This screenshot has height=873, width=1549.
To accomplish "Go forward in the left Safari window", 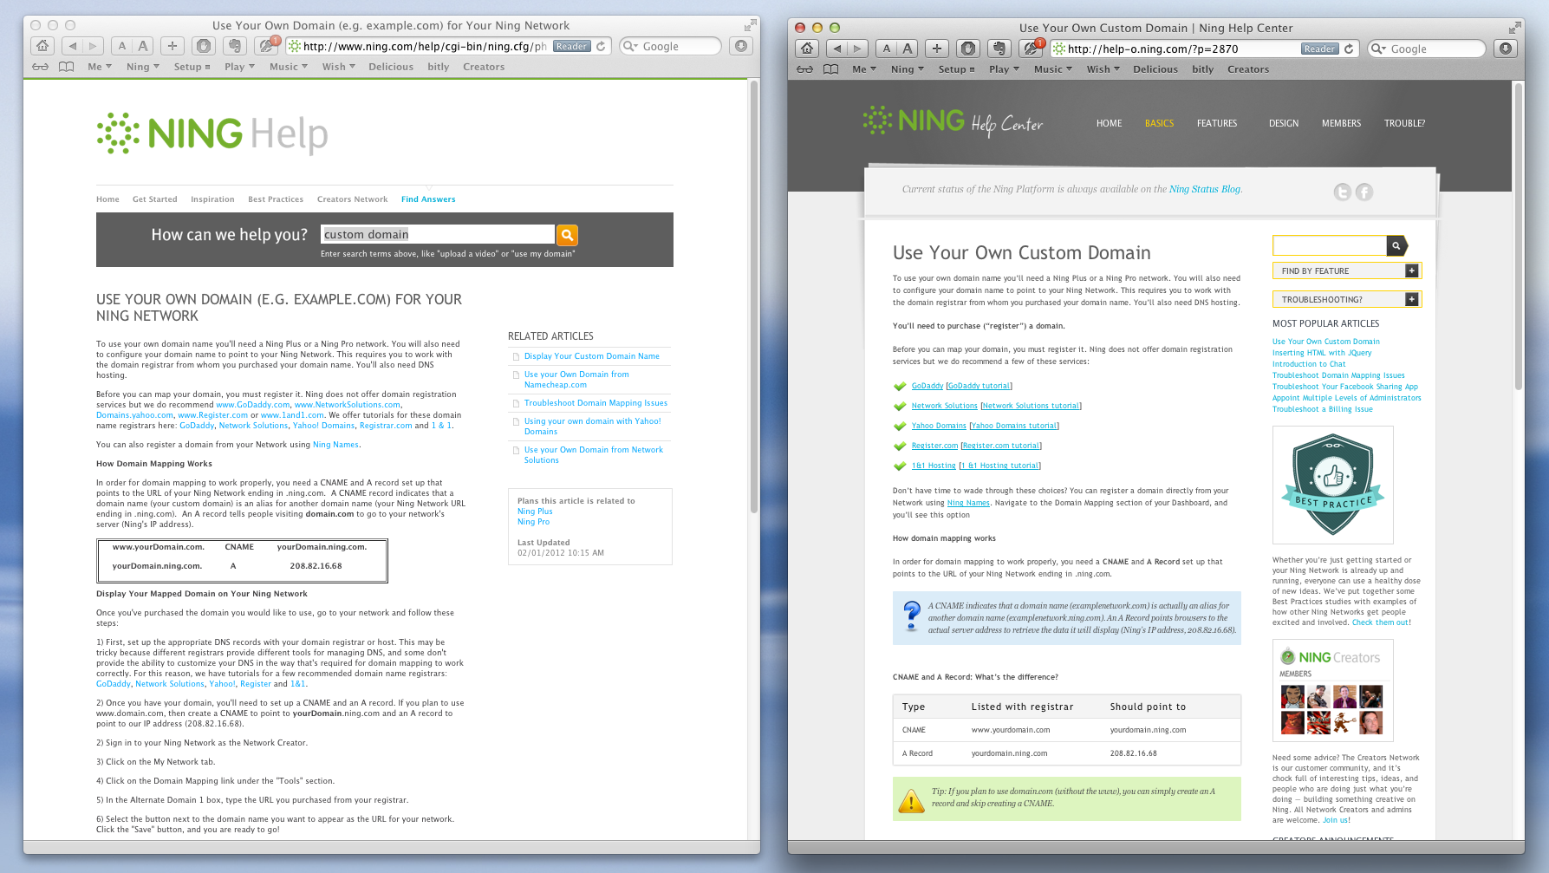I will (x=94, y=46).
